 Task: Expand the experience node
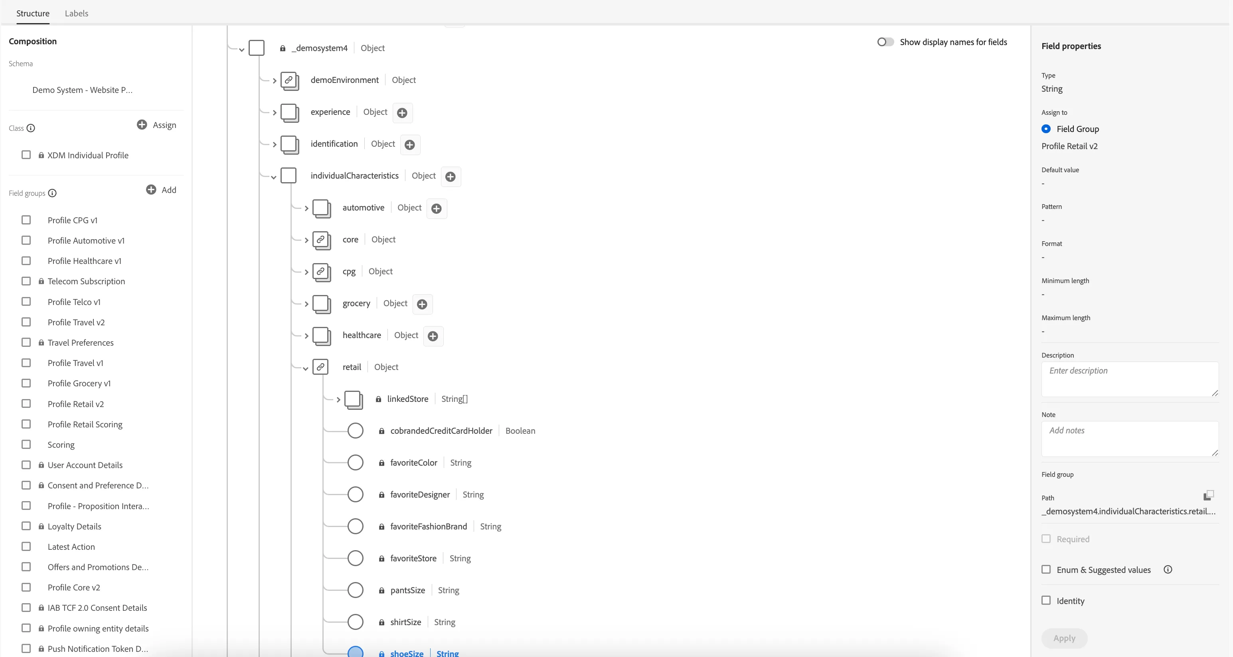[274, 113]
